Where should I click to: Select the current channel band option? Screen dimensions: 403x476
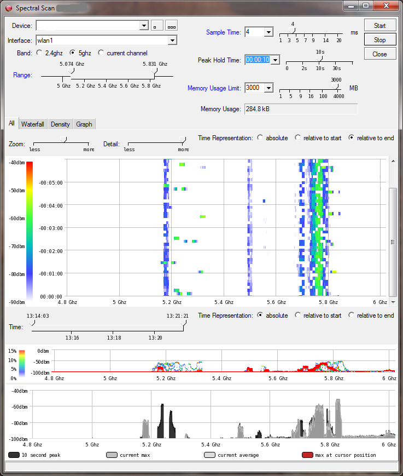tap(101, 53)
